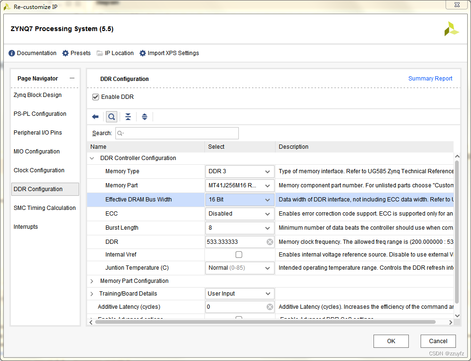
Task: Collapse the Page Navigator panel
Action: (x=72, y=78)
